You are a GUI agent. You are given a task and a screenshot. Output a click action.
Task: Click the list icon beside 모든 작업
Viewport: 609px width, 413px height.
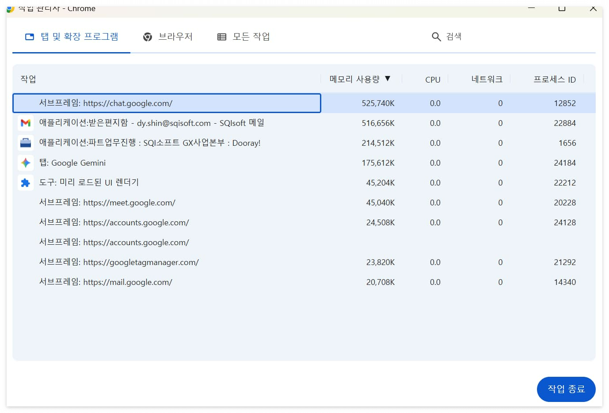tap(222, 37)
